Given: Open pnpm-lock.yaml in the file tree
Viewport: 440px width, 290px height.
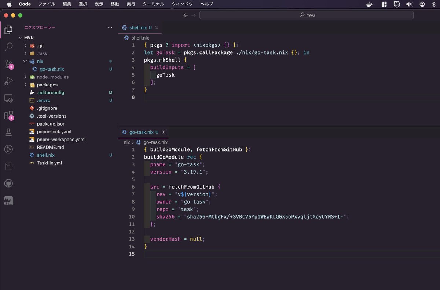Looking at the screenshot, I should pos(54,132).
